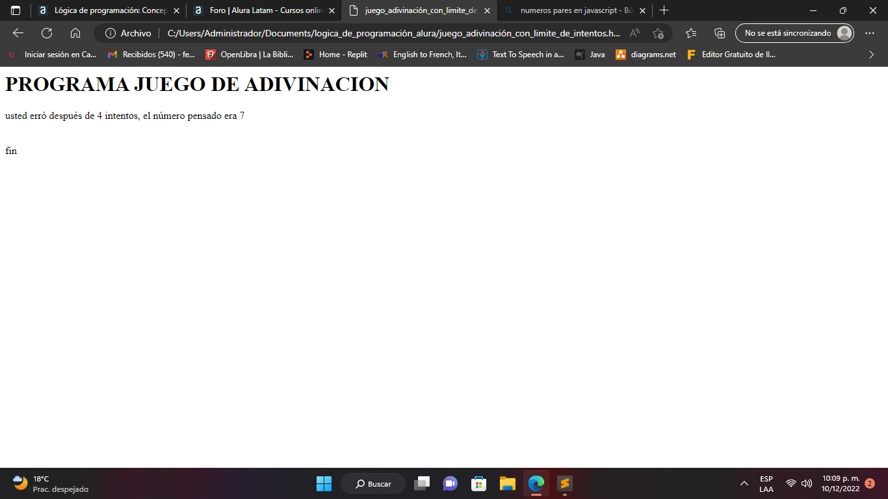The width and height of the screenshot is (888, 499).
Task: Go to the browser home page
Action: click(75, 33)
